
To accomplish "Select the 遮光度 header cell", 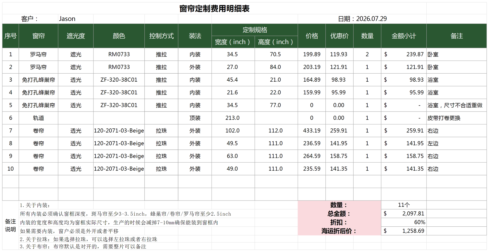I will pos(76,36).
